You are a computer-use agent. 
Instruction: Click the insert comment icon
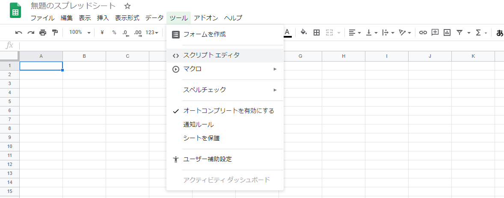[435, 33]
